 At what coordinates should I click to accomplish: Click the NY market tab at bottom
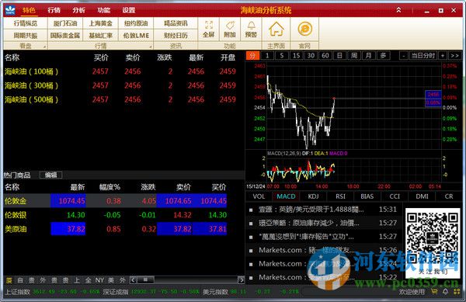pyautogui.click(x=99, y=280)
